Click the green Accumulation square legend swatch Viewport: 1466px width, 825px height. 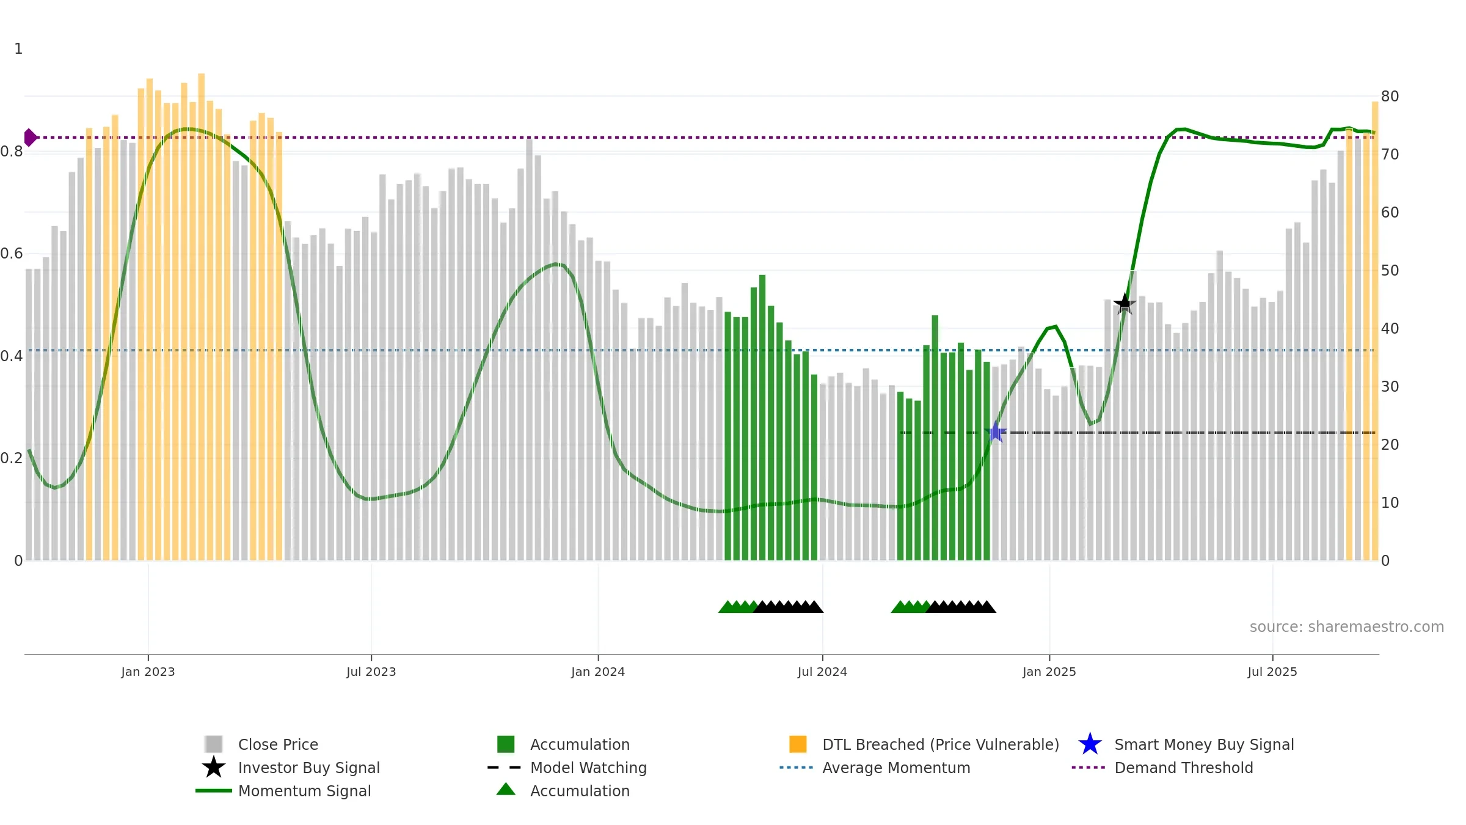coord(506,744)
